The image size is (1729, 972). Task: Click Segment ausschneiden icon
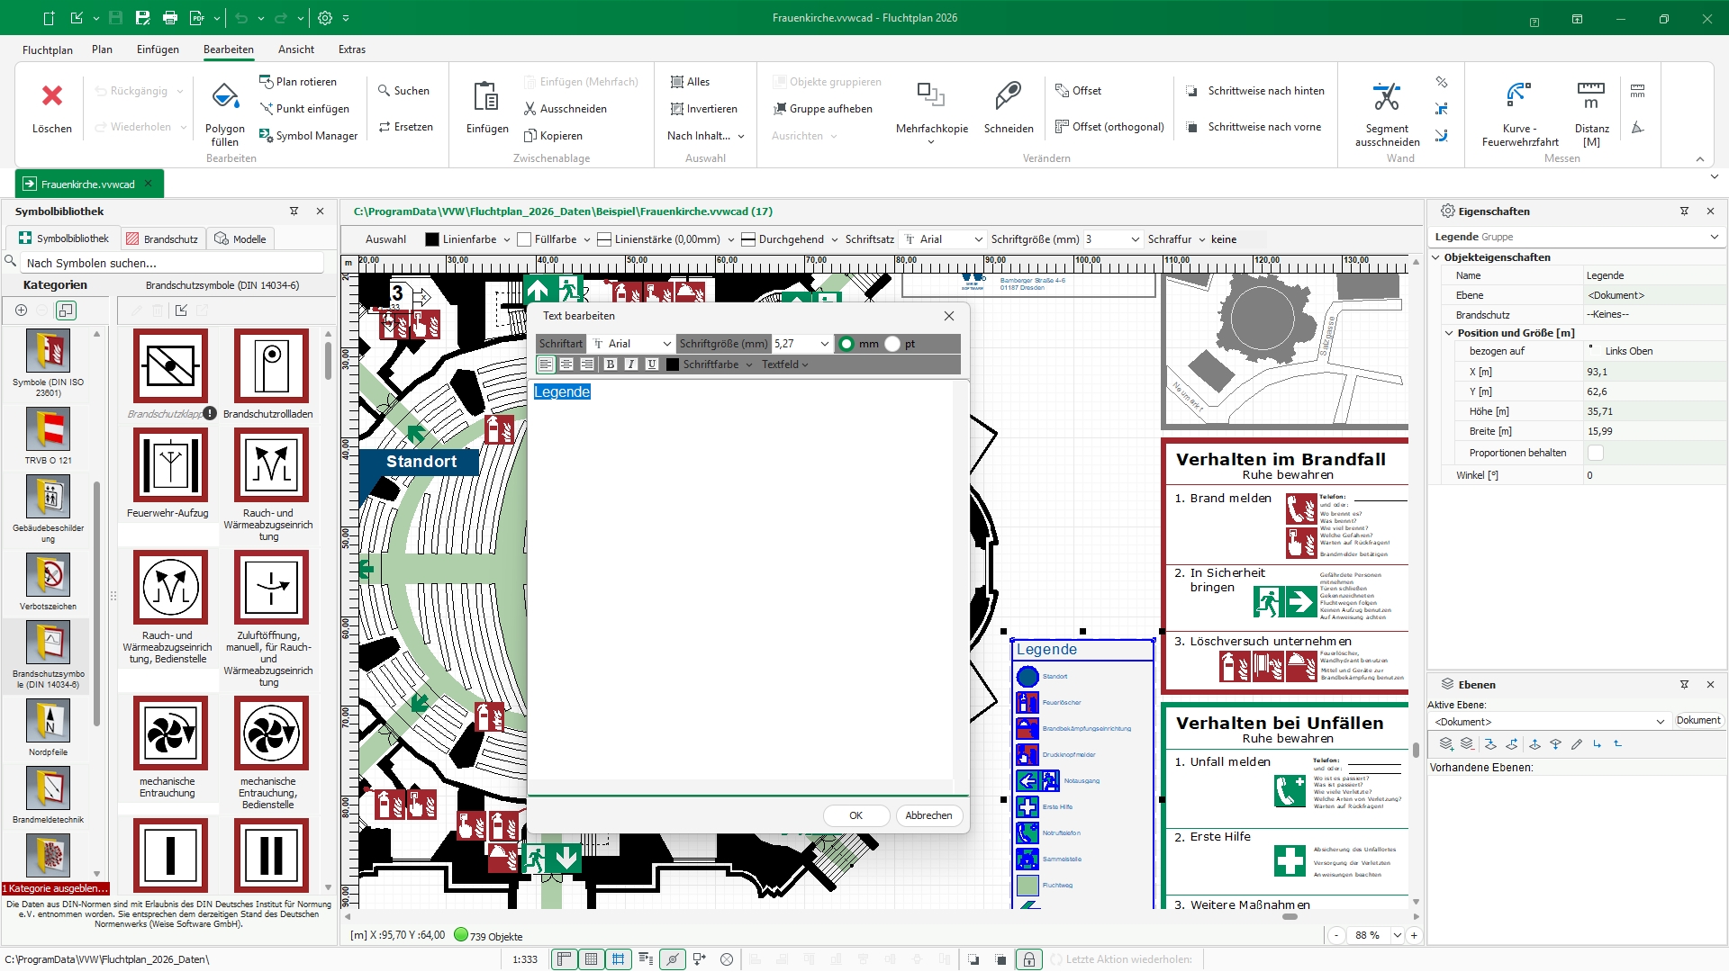(x=1386, y=96)
